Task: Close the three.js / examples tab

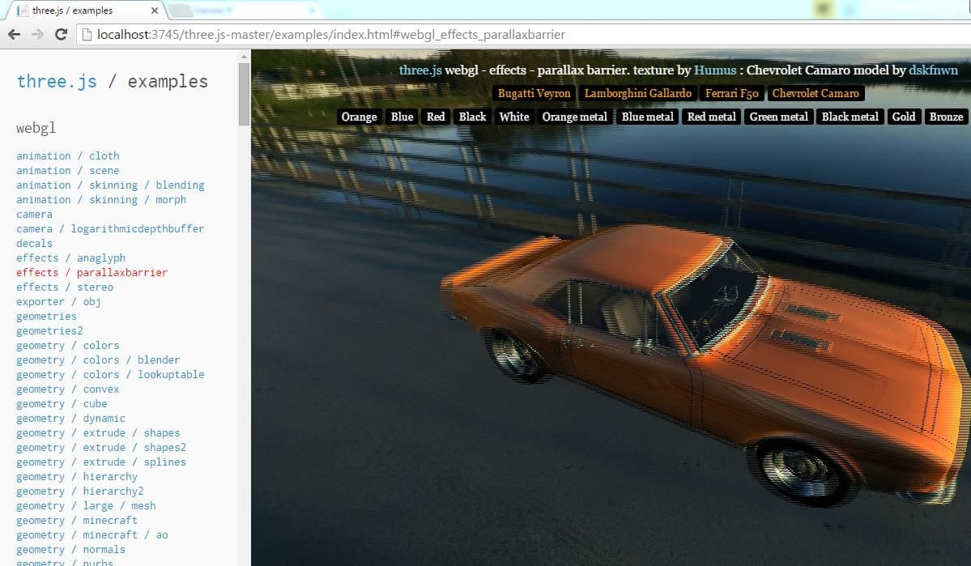Action: [x=155, y=11]
